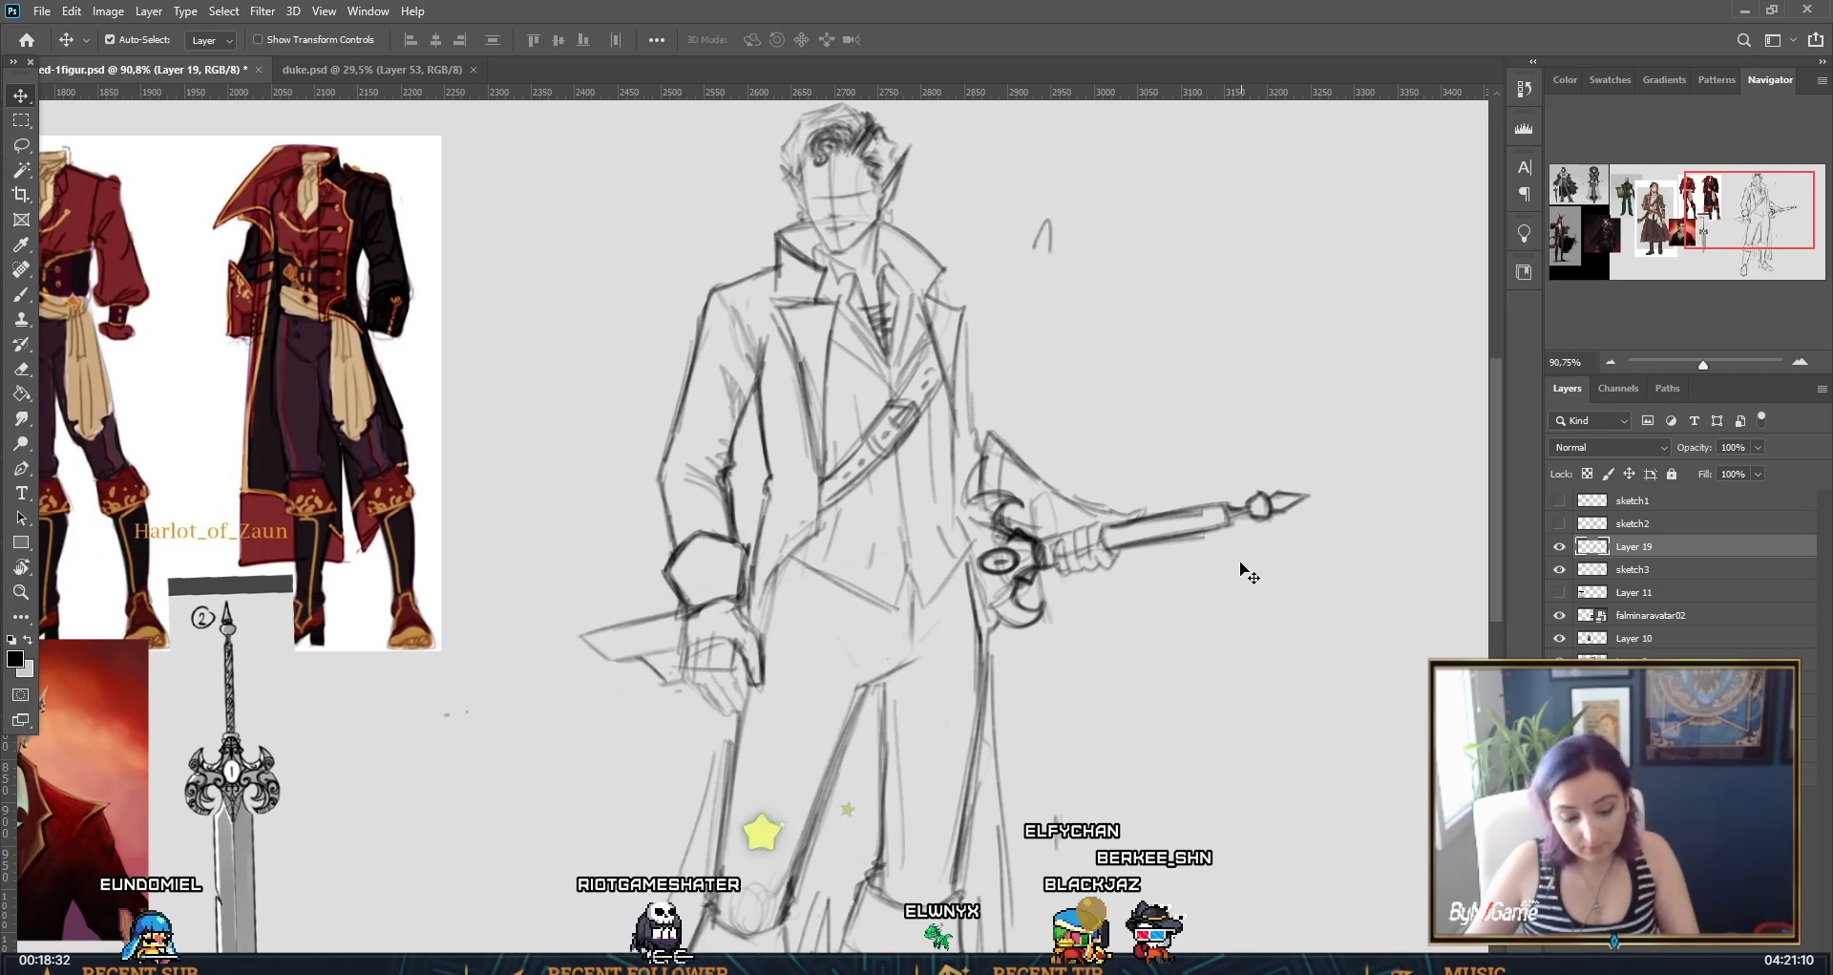Hide the falminaravatar02 layer
The image size is (1833, 975).
1559,616
